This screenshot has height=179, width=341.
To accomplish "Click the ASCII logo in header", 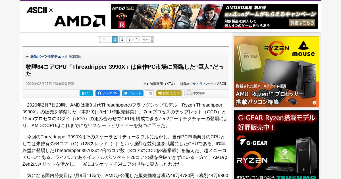I will [37, 10].
